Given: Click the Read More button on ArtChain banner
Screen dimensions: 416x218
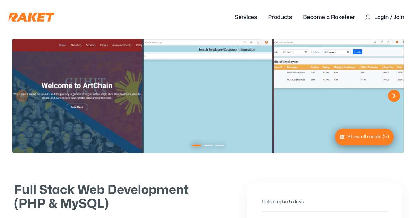Looking at the screenshot, I should pyautogui.click(x=77, y=107).
